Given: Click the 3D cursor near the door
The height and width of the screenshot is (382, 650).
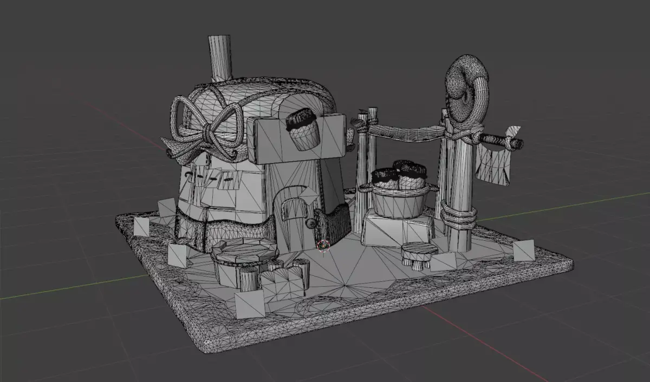Looking at the screenshot, I should (x=324, y=246).
